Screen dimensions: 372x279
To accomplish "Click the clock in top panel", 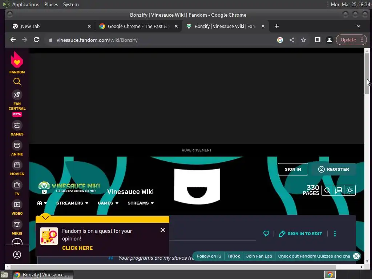I will click(351, 4).
